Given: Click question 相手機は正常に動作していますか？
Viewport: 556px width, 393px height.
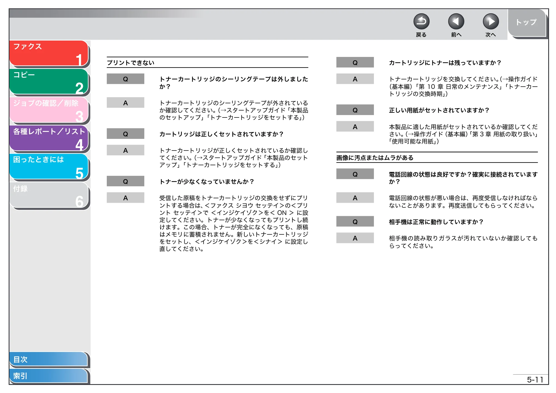Looking at the screenshot, I should click(x=436, y=222).
